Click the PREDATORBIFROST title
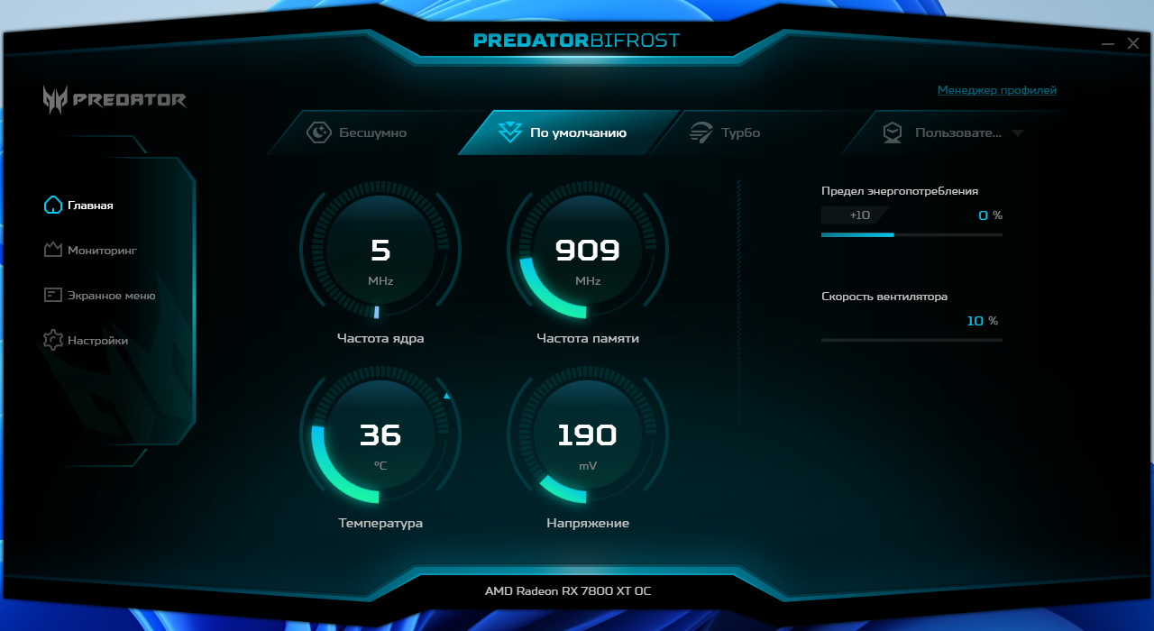This screenshot has width=1154, height=631. tap(577, 41)
